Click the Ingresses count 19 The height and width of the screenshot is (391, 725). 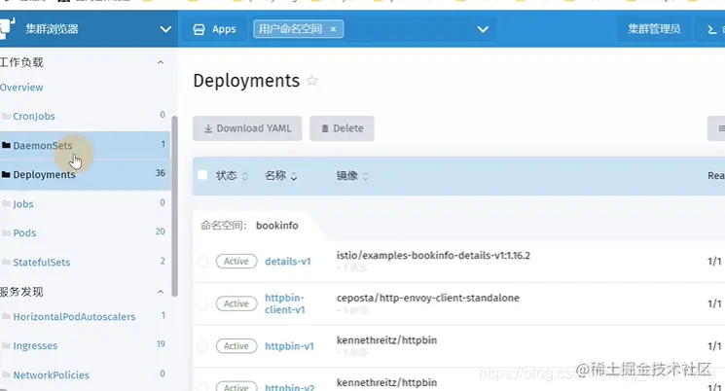tap(161, 344)
